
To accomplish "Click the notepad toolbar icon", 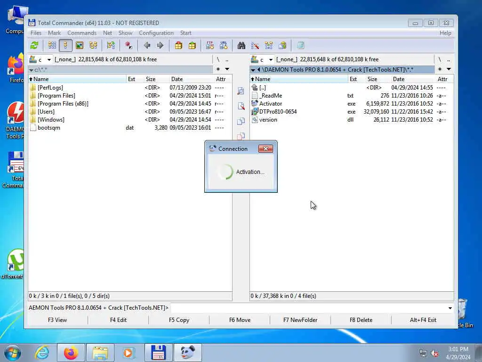I will 301,46.
